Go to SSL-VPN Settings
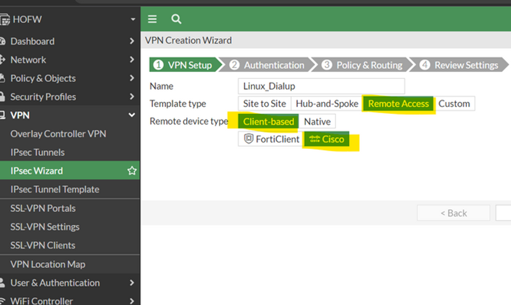The width and height of the screenshot is (511, 305). tap(45, 227)
